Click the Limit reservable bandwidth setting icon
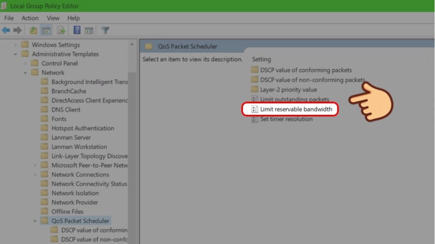Screen dimensions: 435x244 click(x=255, y=109)
